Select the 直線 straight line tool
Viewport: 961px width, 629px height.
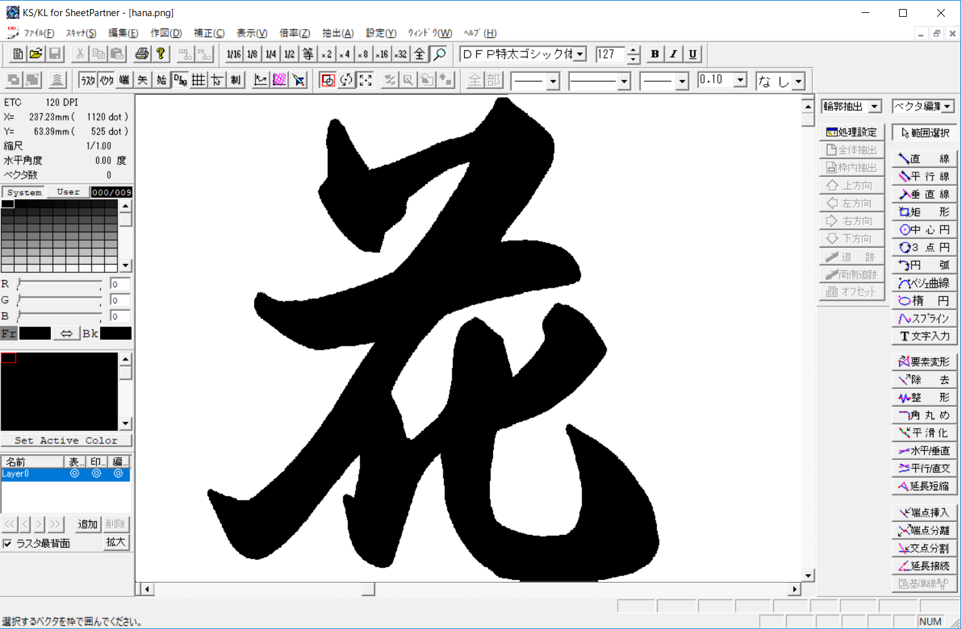[924, 159]
